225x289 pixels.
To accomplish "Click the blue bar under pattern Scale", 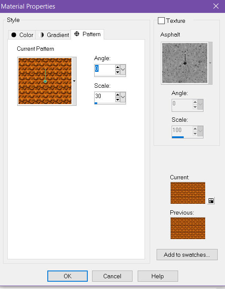I will [x=96, y=103].
